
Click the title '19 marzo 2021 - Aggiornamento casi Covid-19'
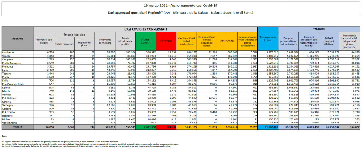tap(181, 5)
